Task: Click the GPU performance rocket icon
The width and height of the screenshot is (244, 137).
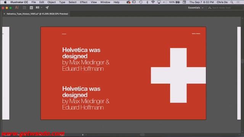Action: click(x=47, y=8)
